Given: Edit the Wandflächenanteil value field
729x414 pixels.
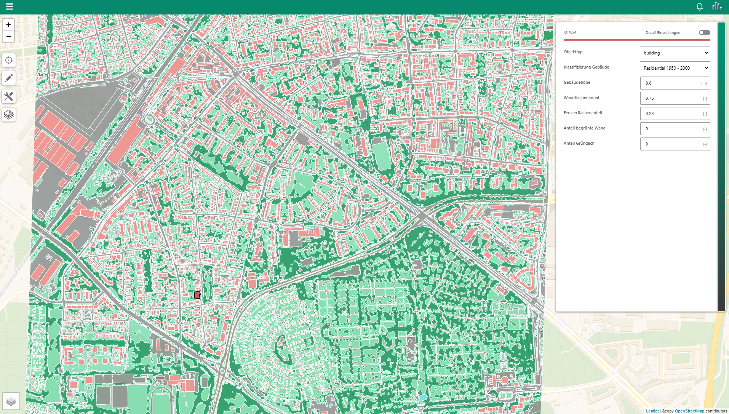Looking at the screenshot, I should point(675,98).
